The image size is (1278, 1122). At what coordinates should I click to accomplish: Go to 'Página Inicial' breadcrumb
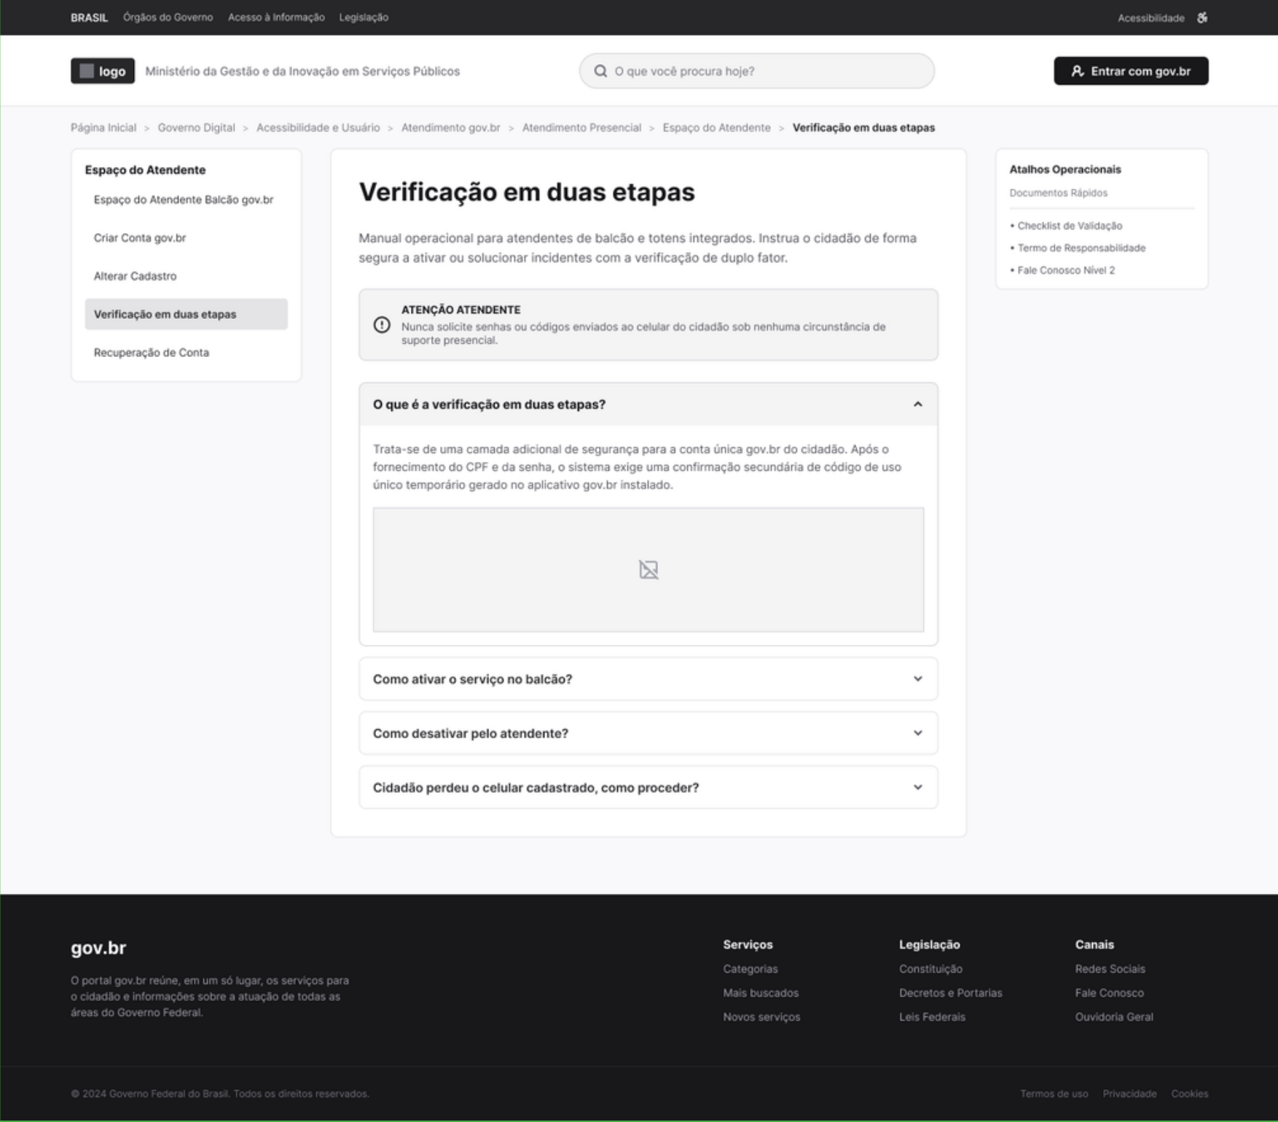pos(103,127)
